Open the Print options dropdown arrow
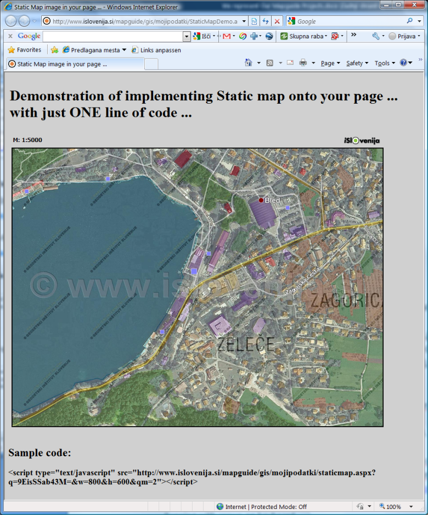The width and height of the screenshot is (428, 515). 313,63
